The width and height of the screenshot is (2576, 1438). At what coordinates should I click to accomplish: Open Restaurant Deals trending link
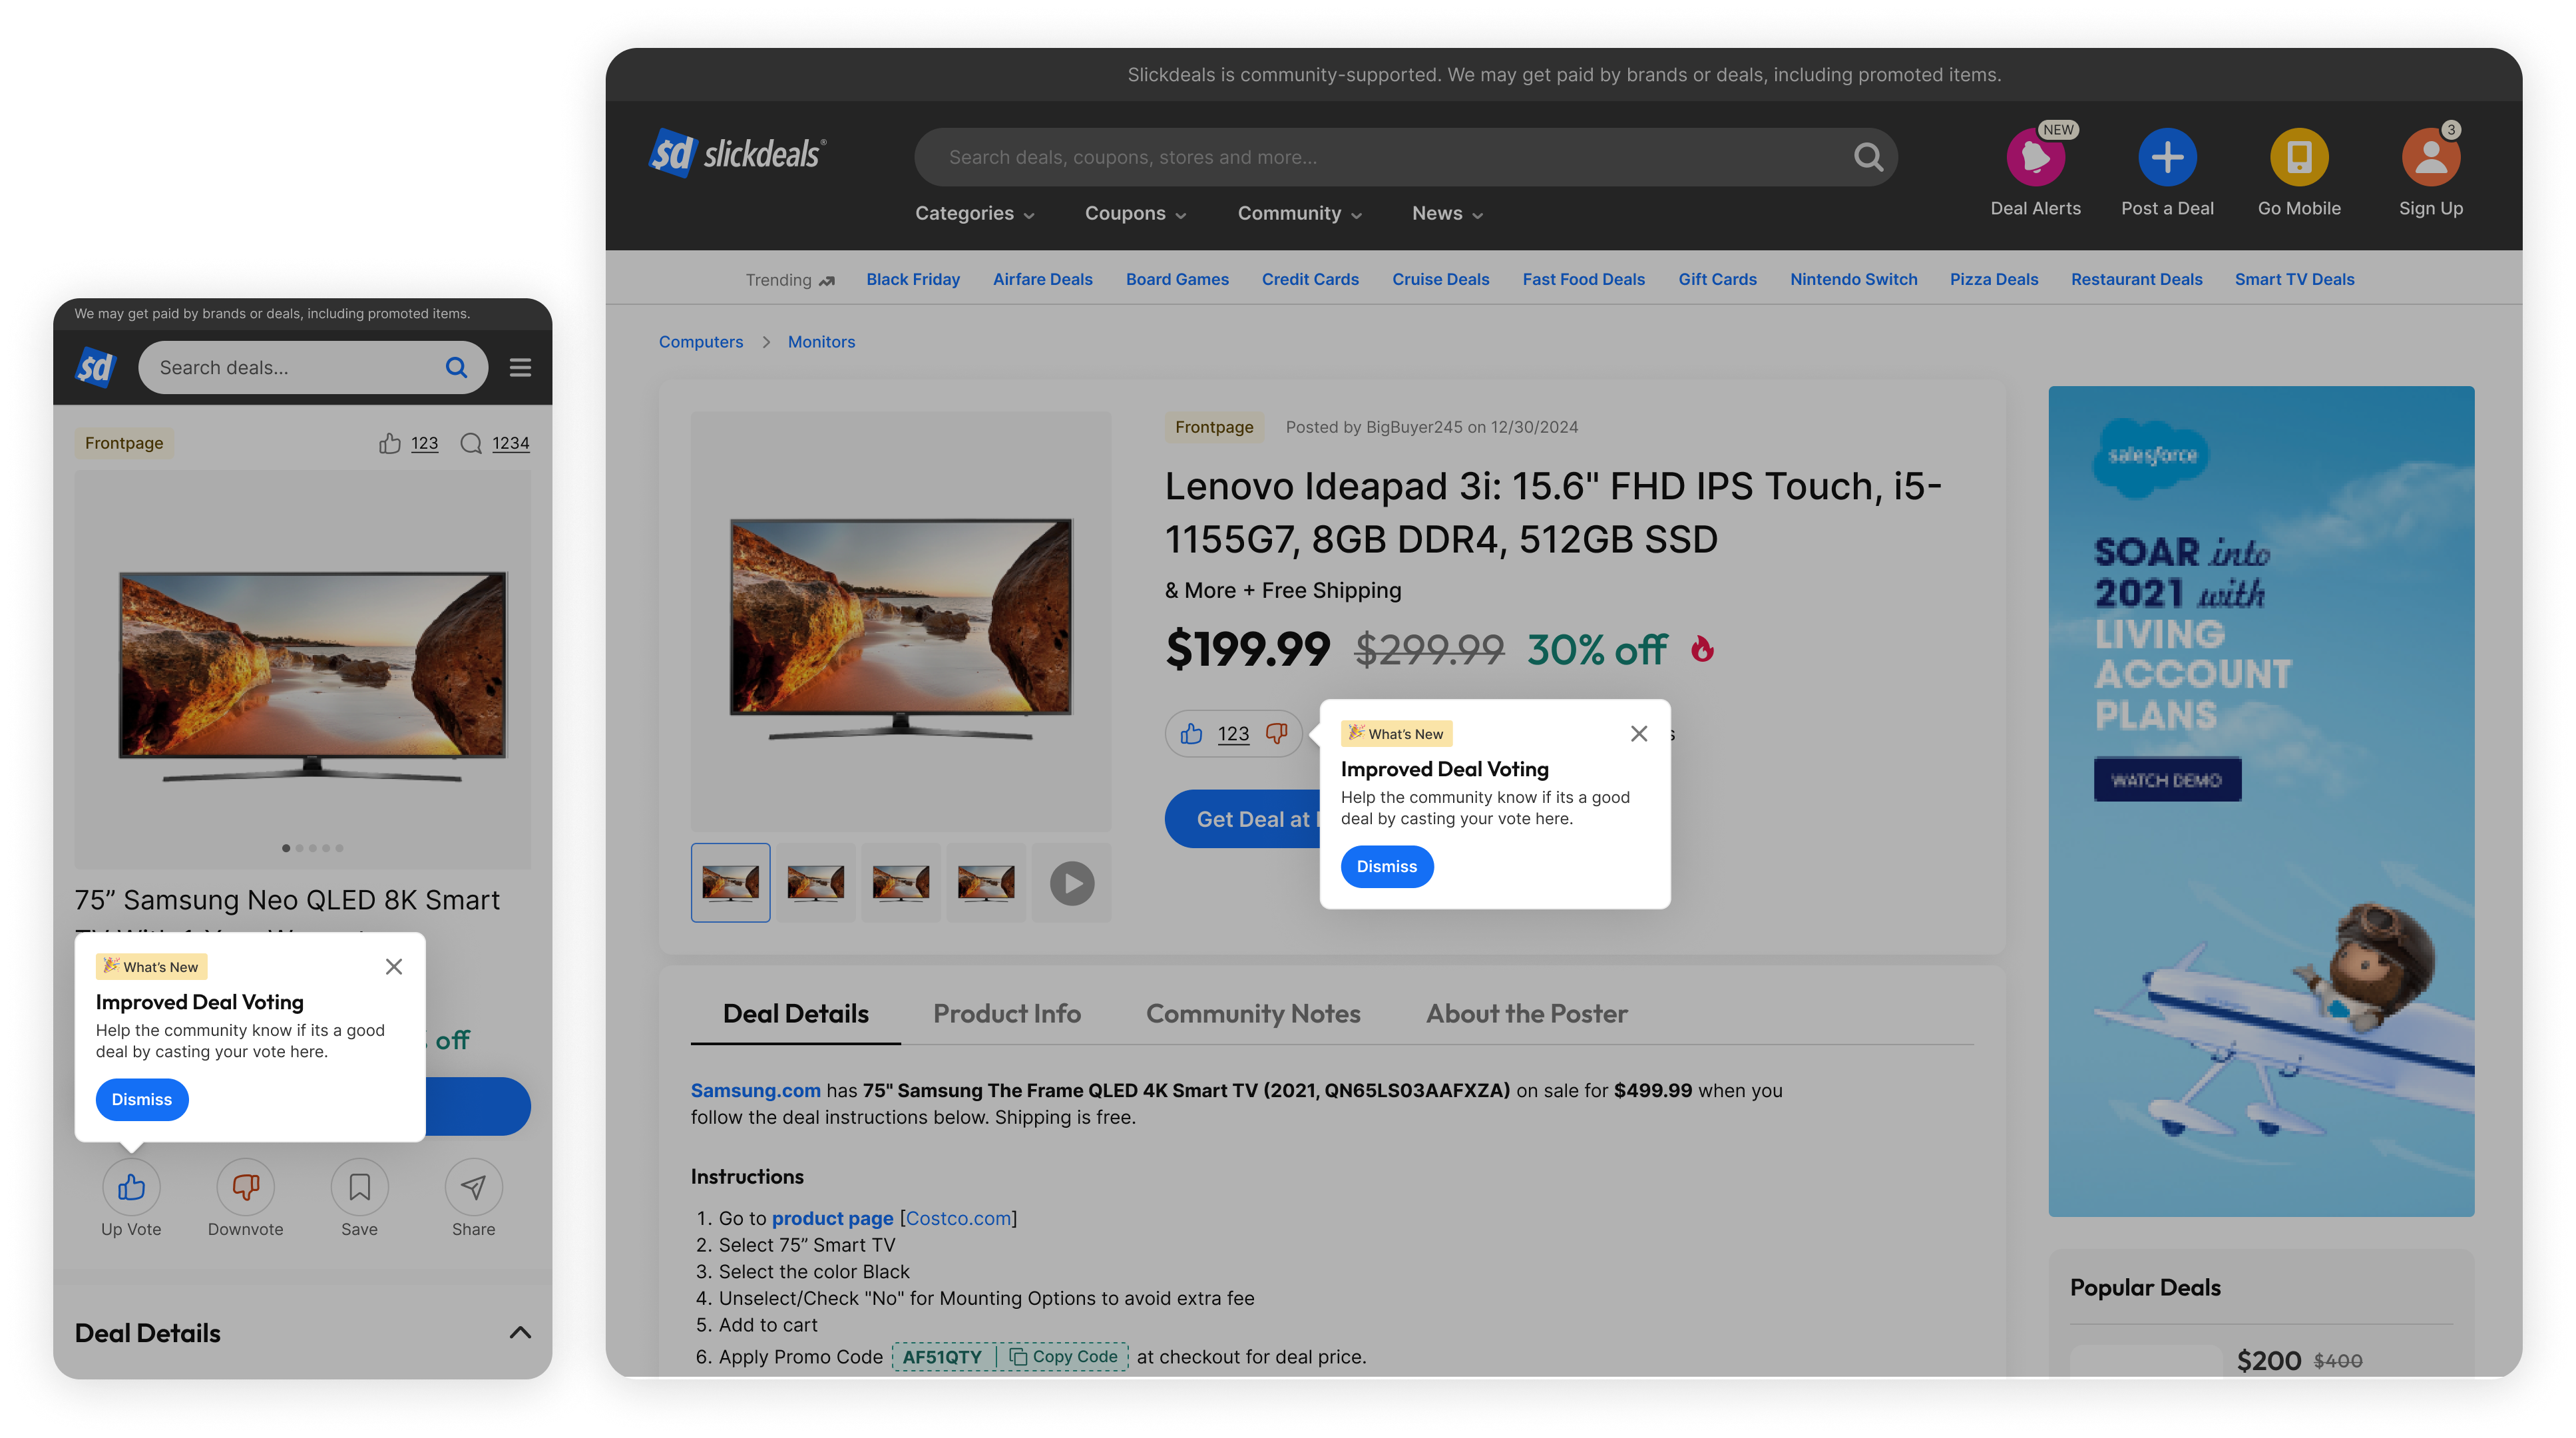(x=2136, y=279)
